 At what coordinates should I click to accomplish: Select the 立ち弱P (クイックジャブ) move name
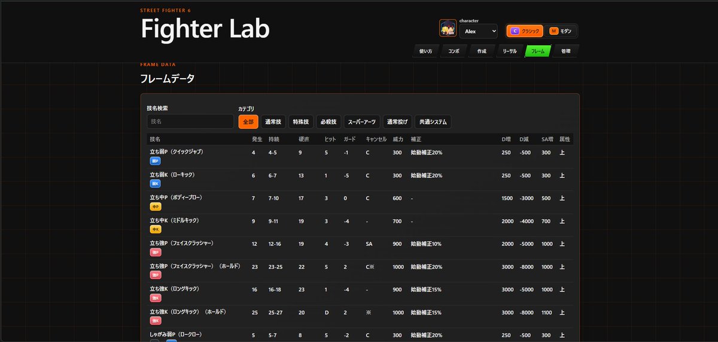coord(177,152)
